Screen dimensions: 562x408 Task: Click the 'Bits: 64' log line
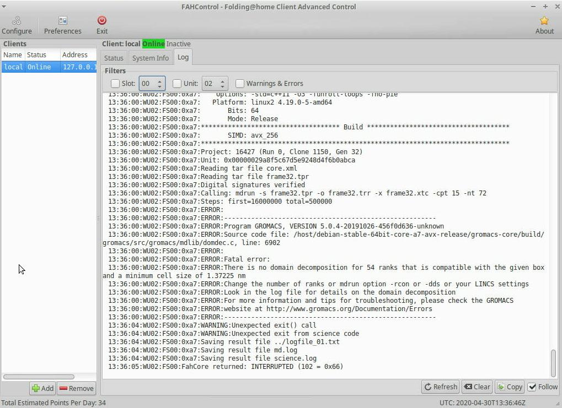point(184,111)
